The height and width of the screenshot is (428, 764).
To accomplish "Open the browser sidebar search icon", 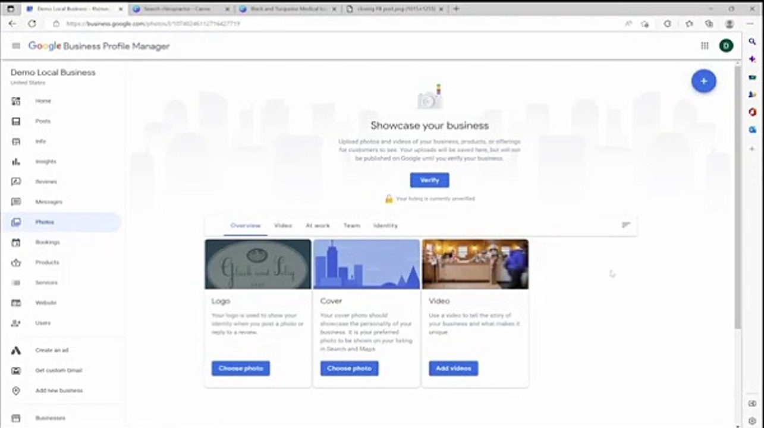I will point(752,42).
